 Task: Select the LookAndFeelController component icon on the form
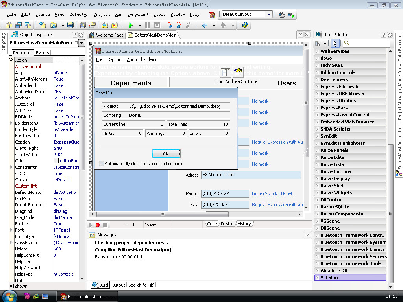pyautogui.click(x=238, y=73)
